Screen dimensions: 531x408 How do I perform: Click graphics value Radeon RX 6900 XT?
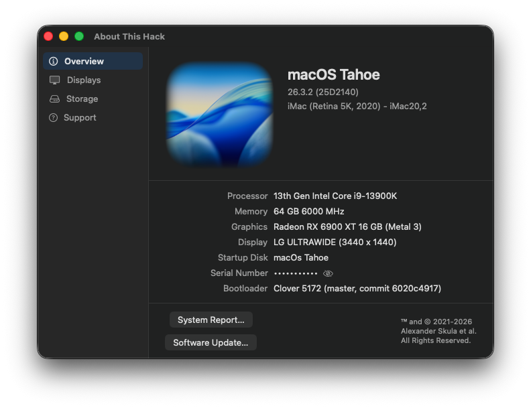pyautogui.click(x=347, y=226)
